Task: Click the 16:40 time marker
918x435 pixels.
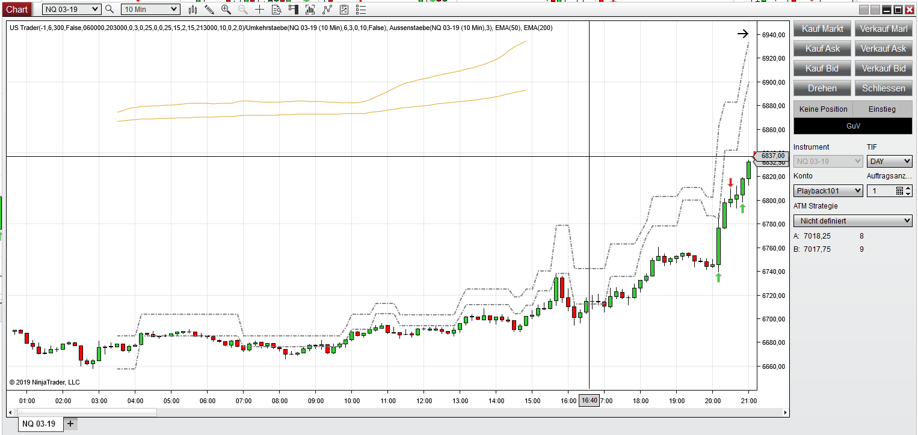Action: (x=589, y=401)
